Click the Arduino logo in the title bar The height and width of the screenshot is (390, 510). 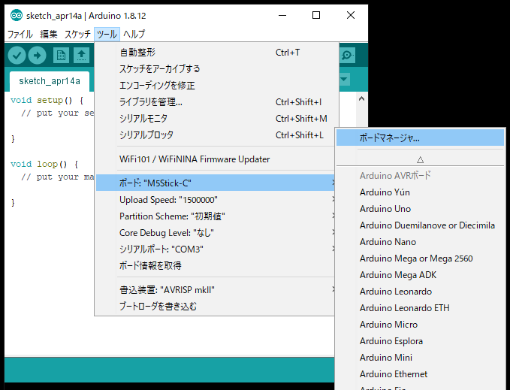[x=14, y=15]
